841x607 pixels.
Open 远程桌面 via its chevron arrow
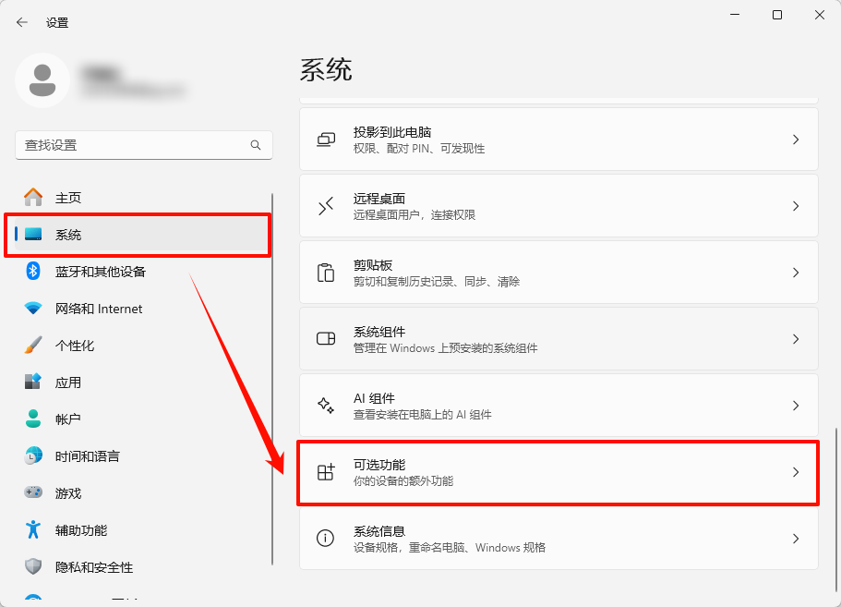pos(795,205)
